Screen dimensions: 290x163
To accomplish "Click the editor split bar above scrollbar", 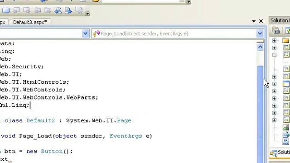I will [x=260, y=41].
